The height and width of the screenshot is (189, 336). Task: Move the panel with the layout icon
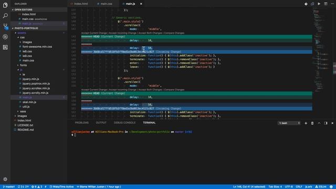[325, 123]
